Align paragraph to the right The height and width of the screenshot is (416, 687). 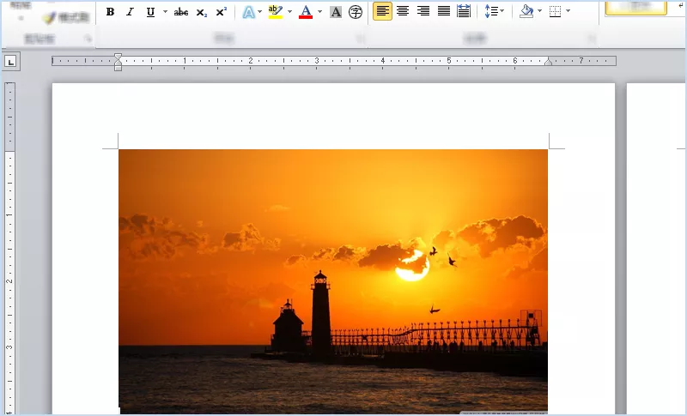[x=423, y=11]
